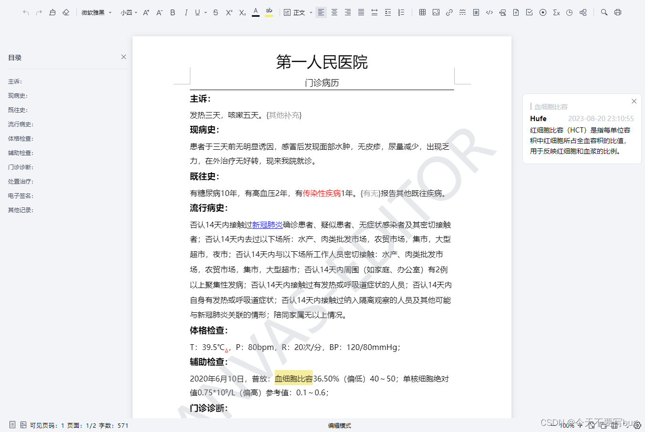Decrease font size with A- icon
Image resolution: width=645 pixels, height=432 pixels.
159,12
